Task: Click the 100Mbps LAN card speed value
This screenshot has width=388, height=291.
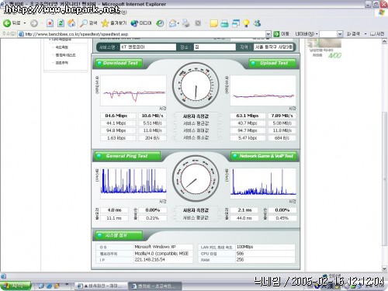Action: [244, 247]
